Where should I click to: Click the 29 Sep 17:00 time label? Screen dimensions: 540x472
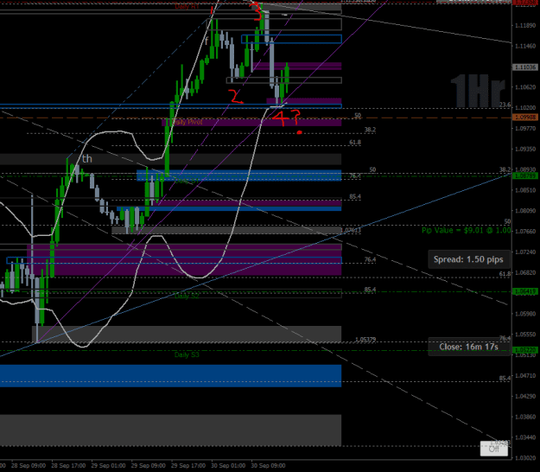point(188,465)
